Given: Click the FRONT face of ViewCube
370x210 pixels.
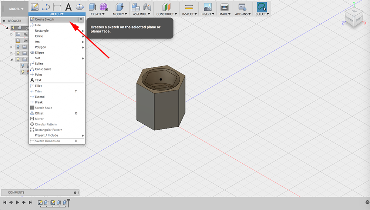Looking at the screenshot, I should coord(350,20).
